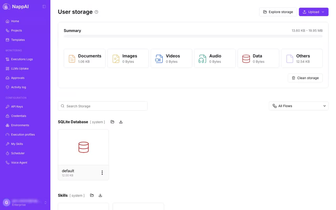This screenshot has height=210, width=336.
Task: Select the default database thumbnail
Action: click(x=83, y=147)
